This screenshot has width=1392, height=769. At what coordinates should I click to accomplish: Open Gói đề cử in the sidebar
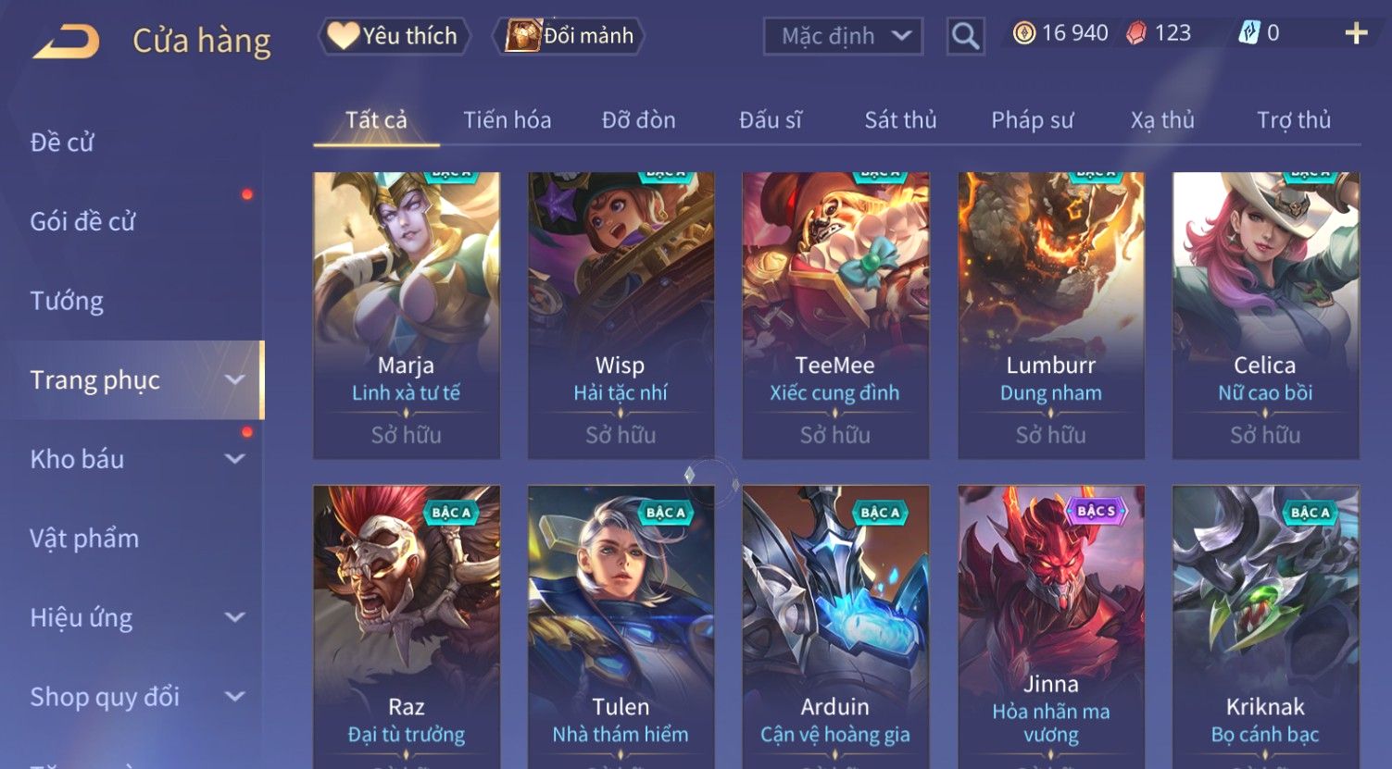pos(83,222)
